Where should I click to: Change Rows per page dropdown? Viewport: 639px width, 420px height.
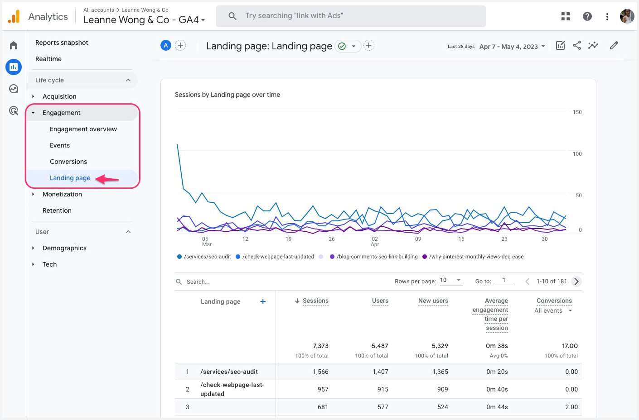451,281
